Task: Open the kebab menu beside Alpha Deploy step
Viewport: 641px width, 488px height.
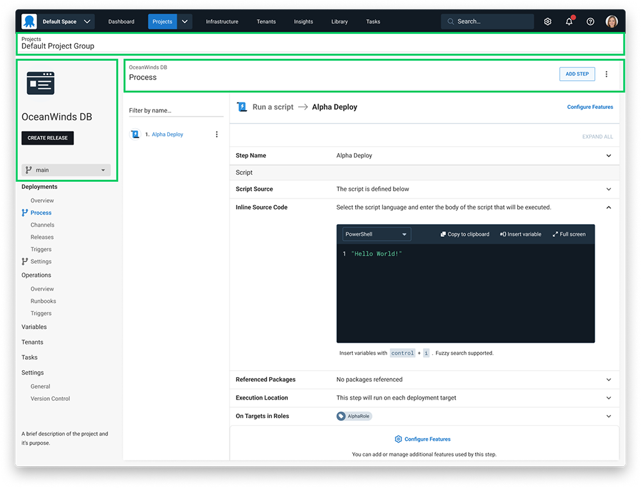Action: point(217,134)
